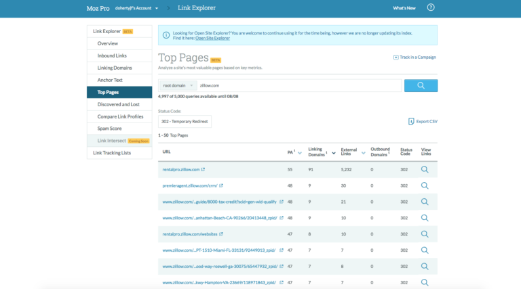Go to Inbound Links section
The image size is (521, 289).
[x=119, y=55]
